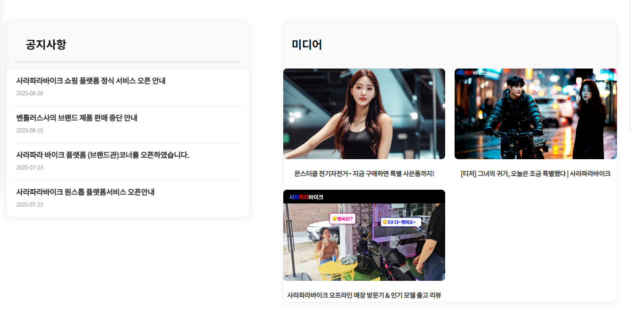
Task: Click the 2025-08-15 notice date
Action: tap(30, 131)
